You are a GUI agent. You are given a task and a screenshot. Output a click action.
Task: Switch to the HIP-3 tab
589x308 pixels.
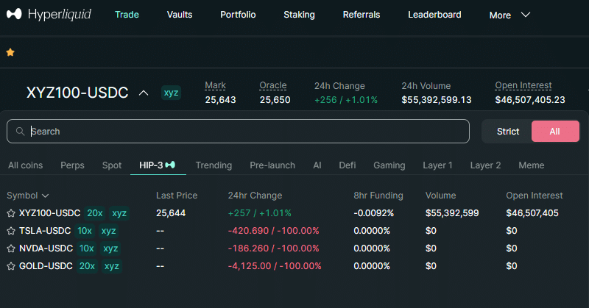pyautogui.click(x=158, y=165)
